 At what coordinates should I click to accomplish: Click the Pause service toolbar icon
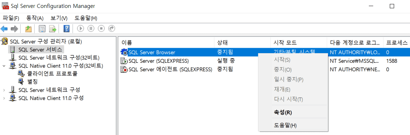(x=91, y=29)
